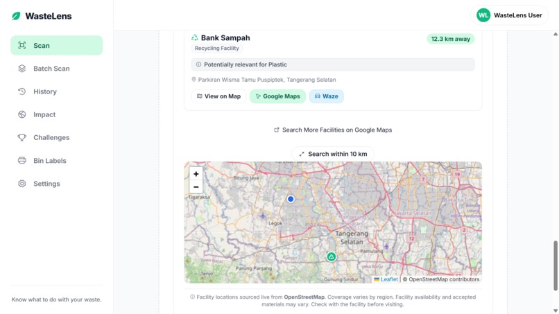Click the WasteLens leaf logo icon
559x314 pixels.
[x=16, y=16]
